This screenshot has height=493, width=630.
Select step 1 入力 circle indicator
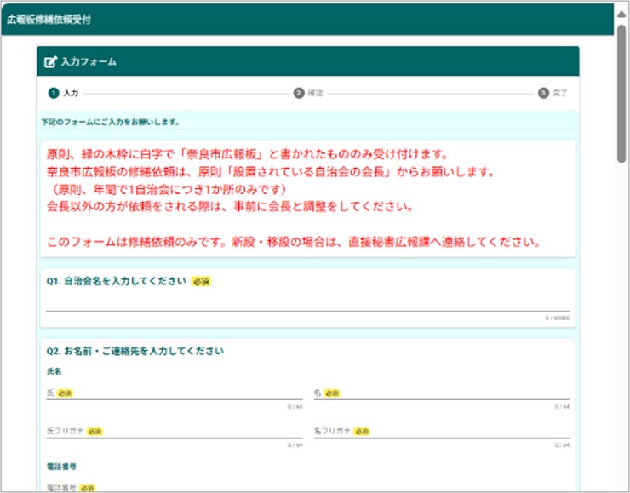[x=54, y=93]
